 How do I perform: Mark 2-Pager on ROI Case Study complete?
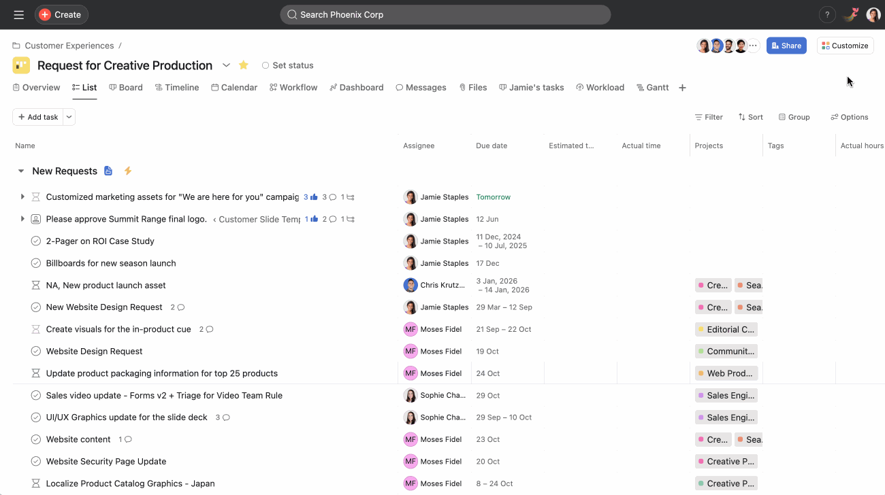coord(36,241)
